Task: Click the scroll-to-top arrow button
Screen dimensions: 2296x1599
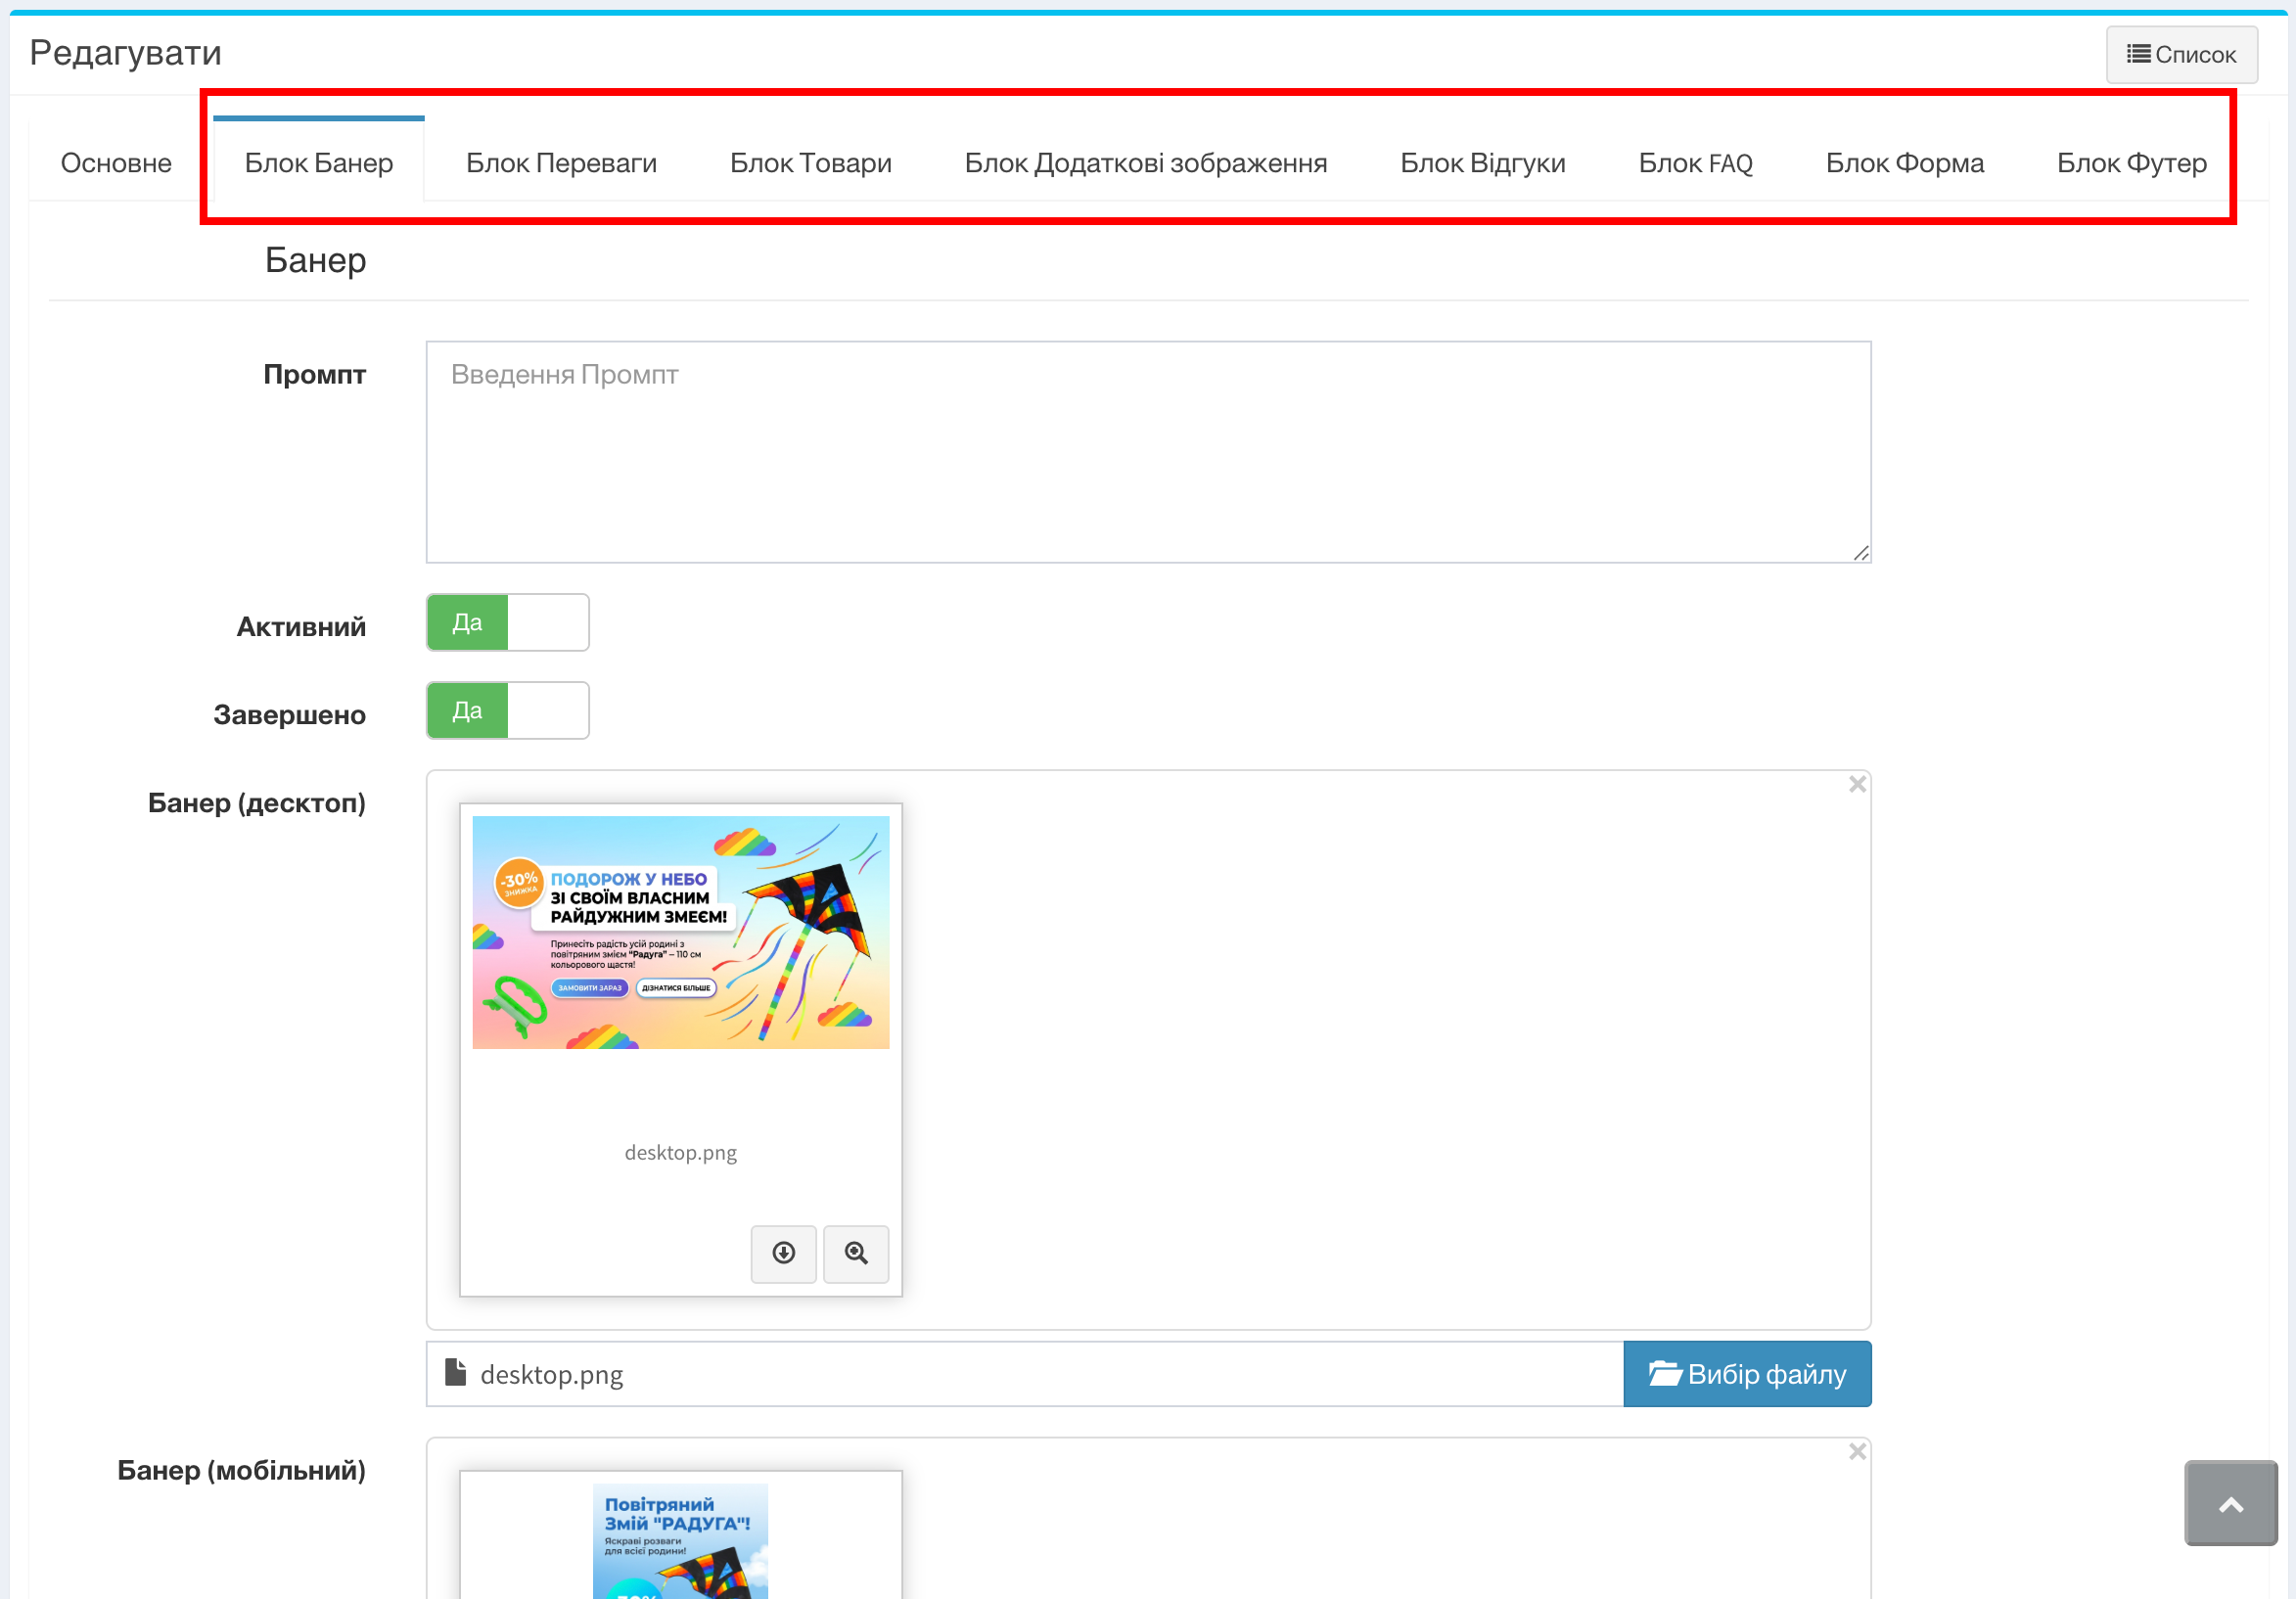Action: click(2230, 1503)
